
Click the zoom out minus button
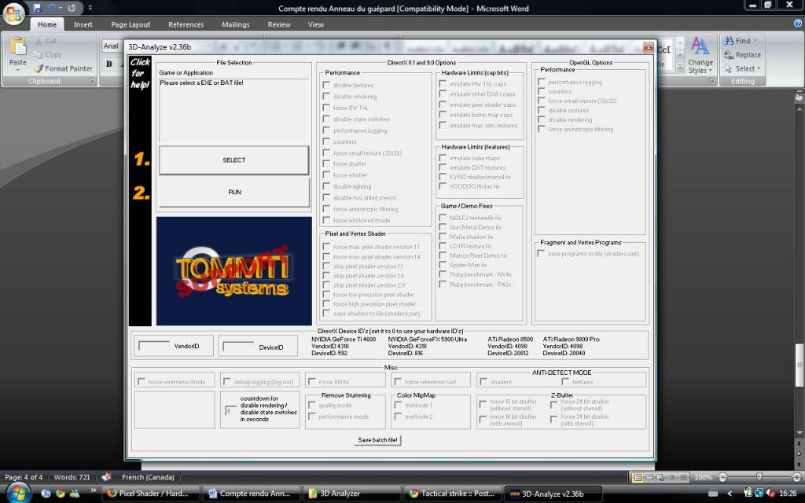tap(722, 477)
